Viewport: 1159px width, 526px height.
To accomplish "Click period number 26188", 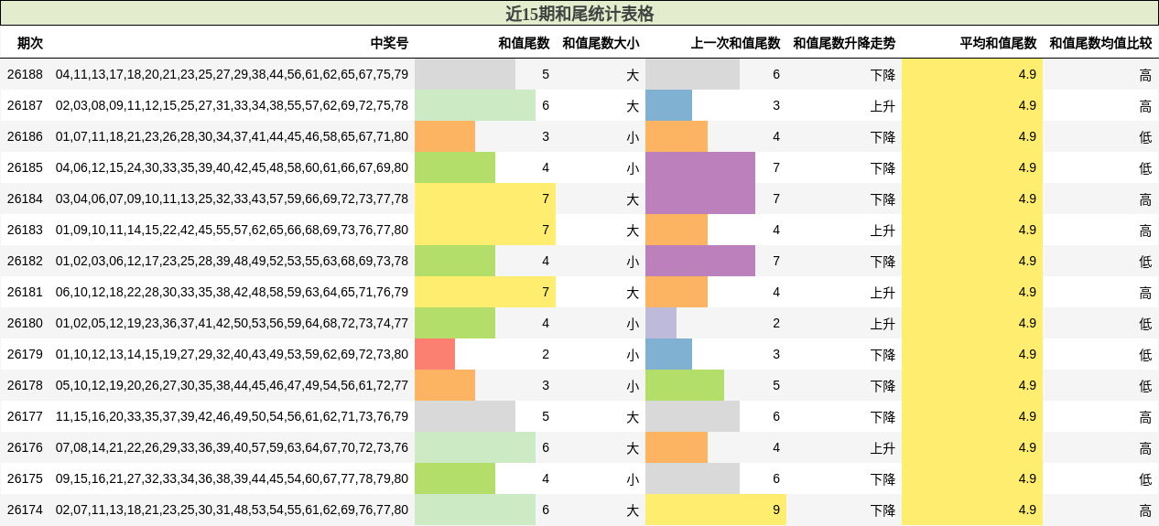I will click(25, 74).
